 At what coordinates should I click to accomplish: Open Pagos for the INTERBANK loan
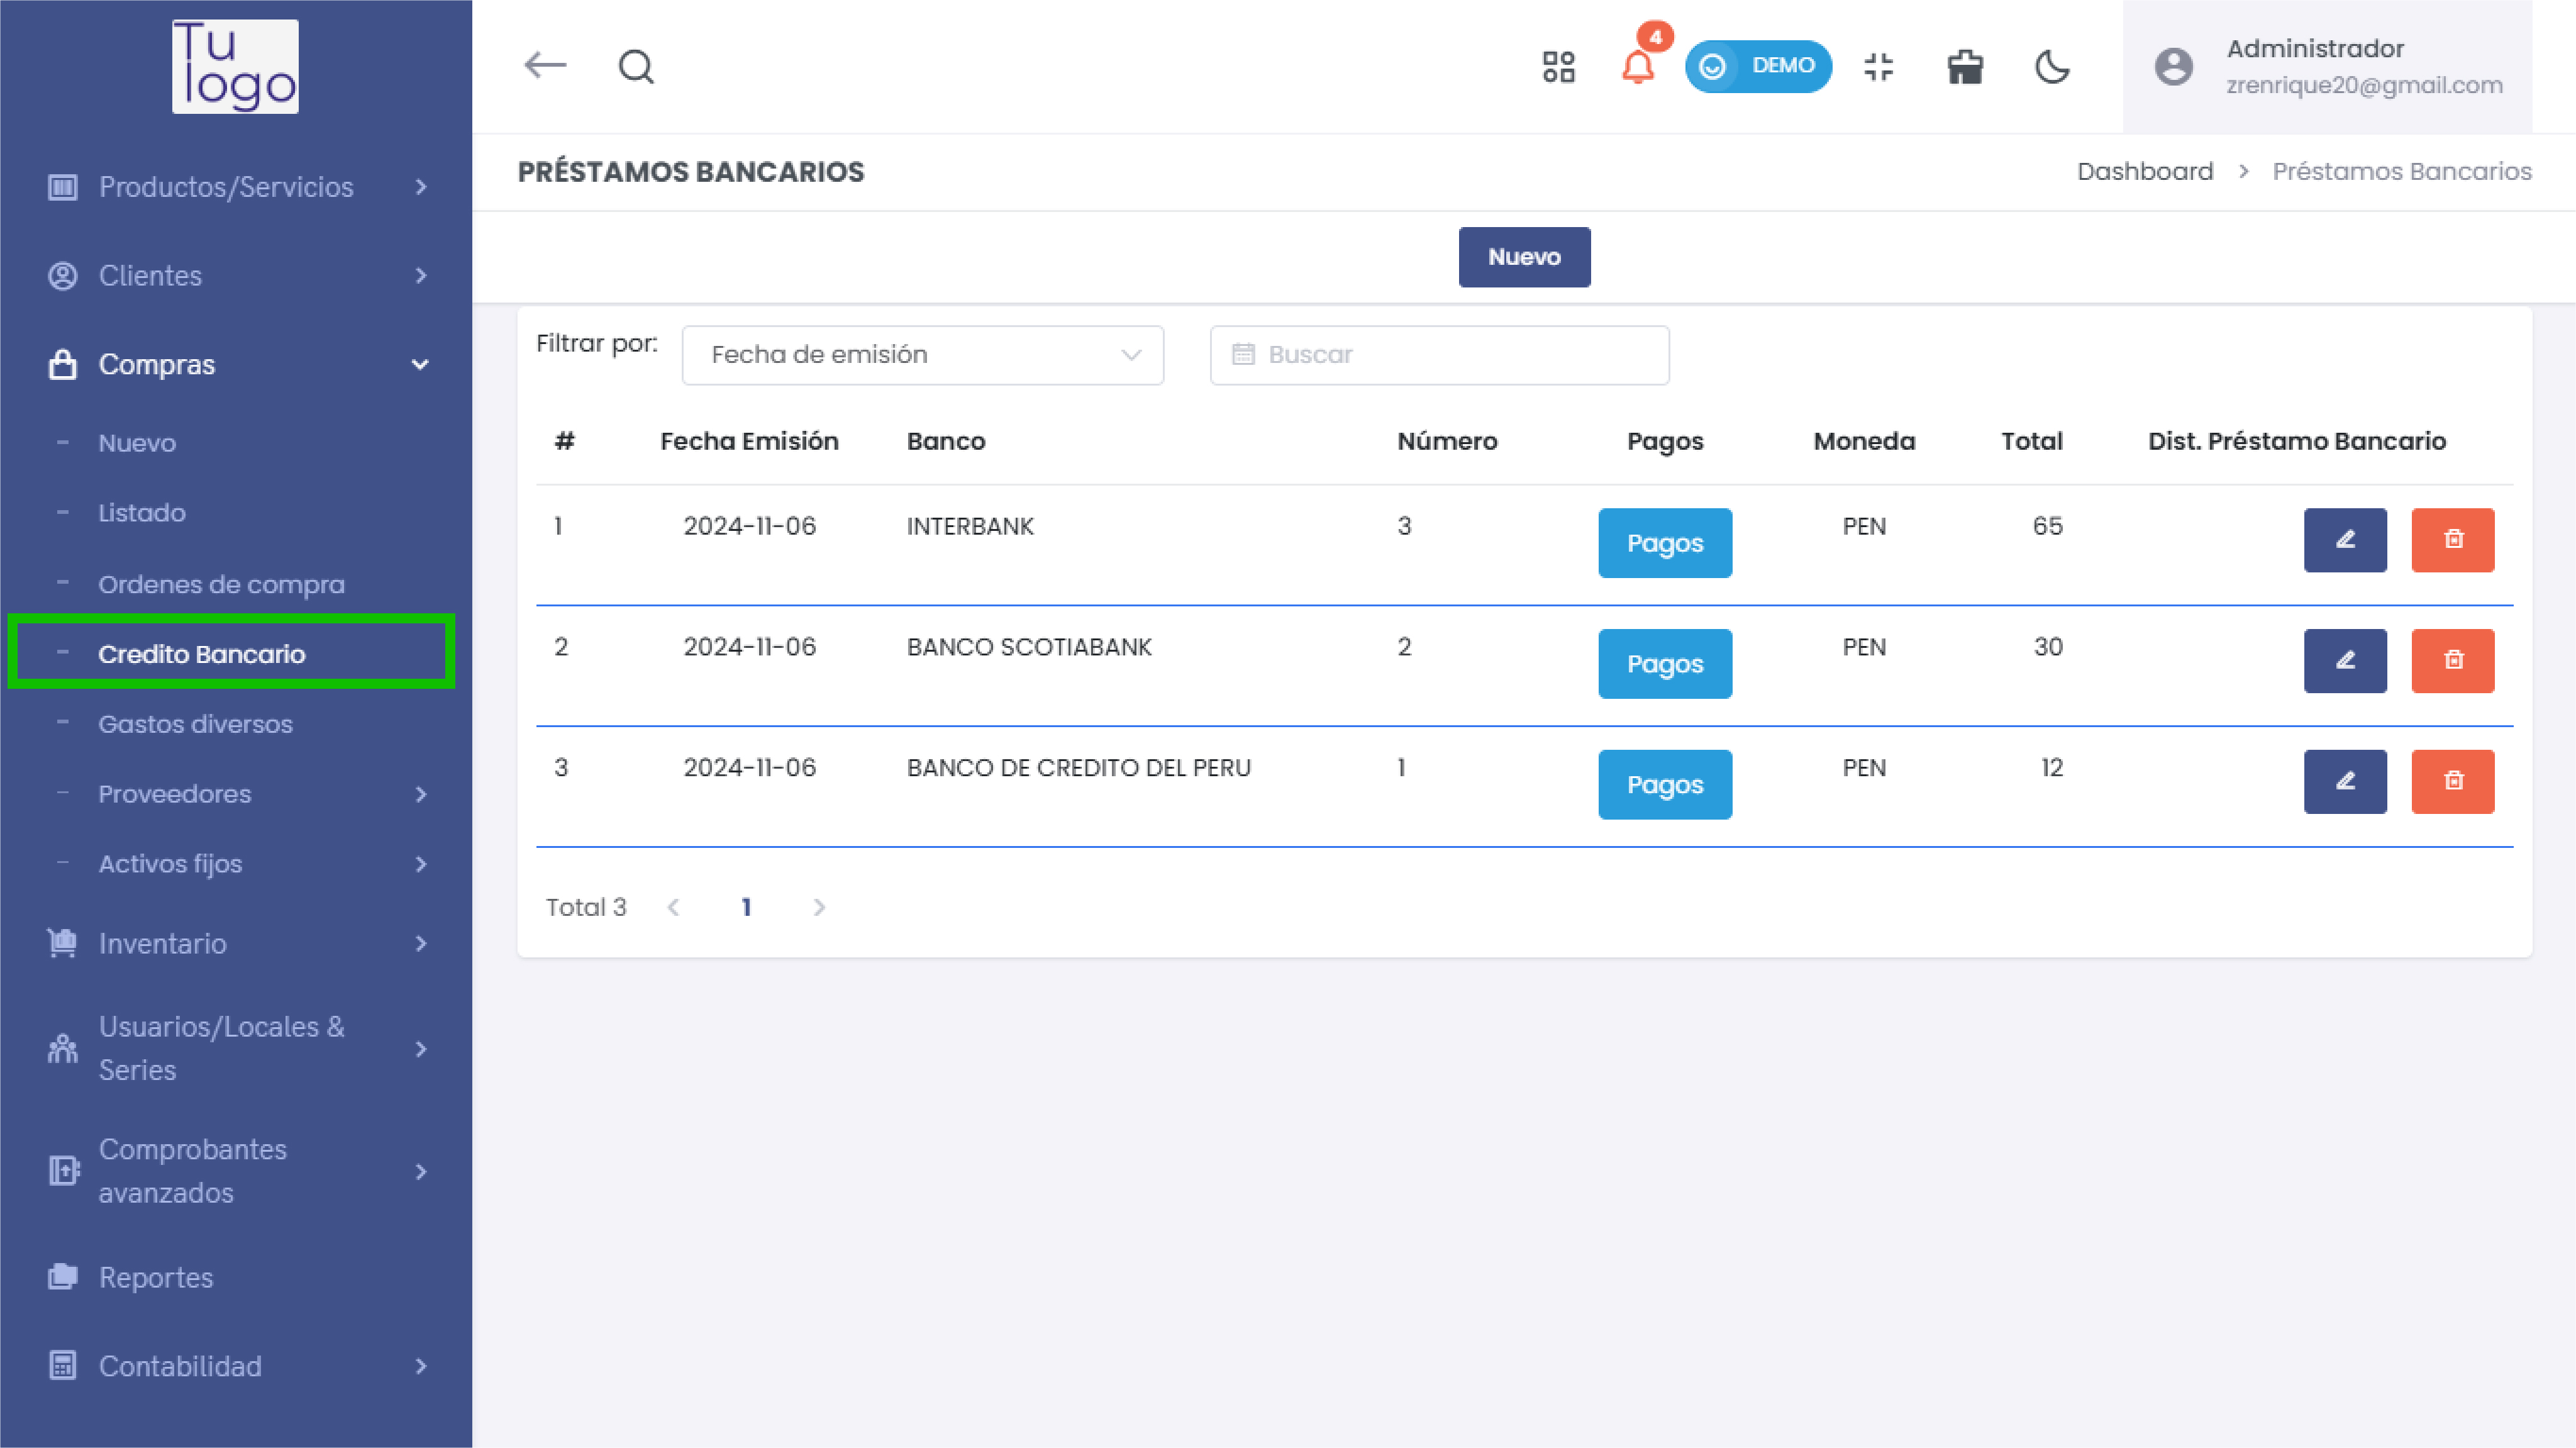[x=1664, y=543]
